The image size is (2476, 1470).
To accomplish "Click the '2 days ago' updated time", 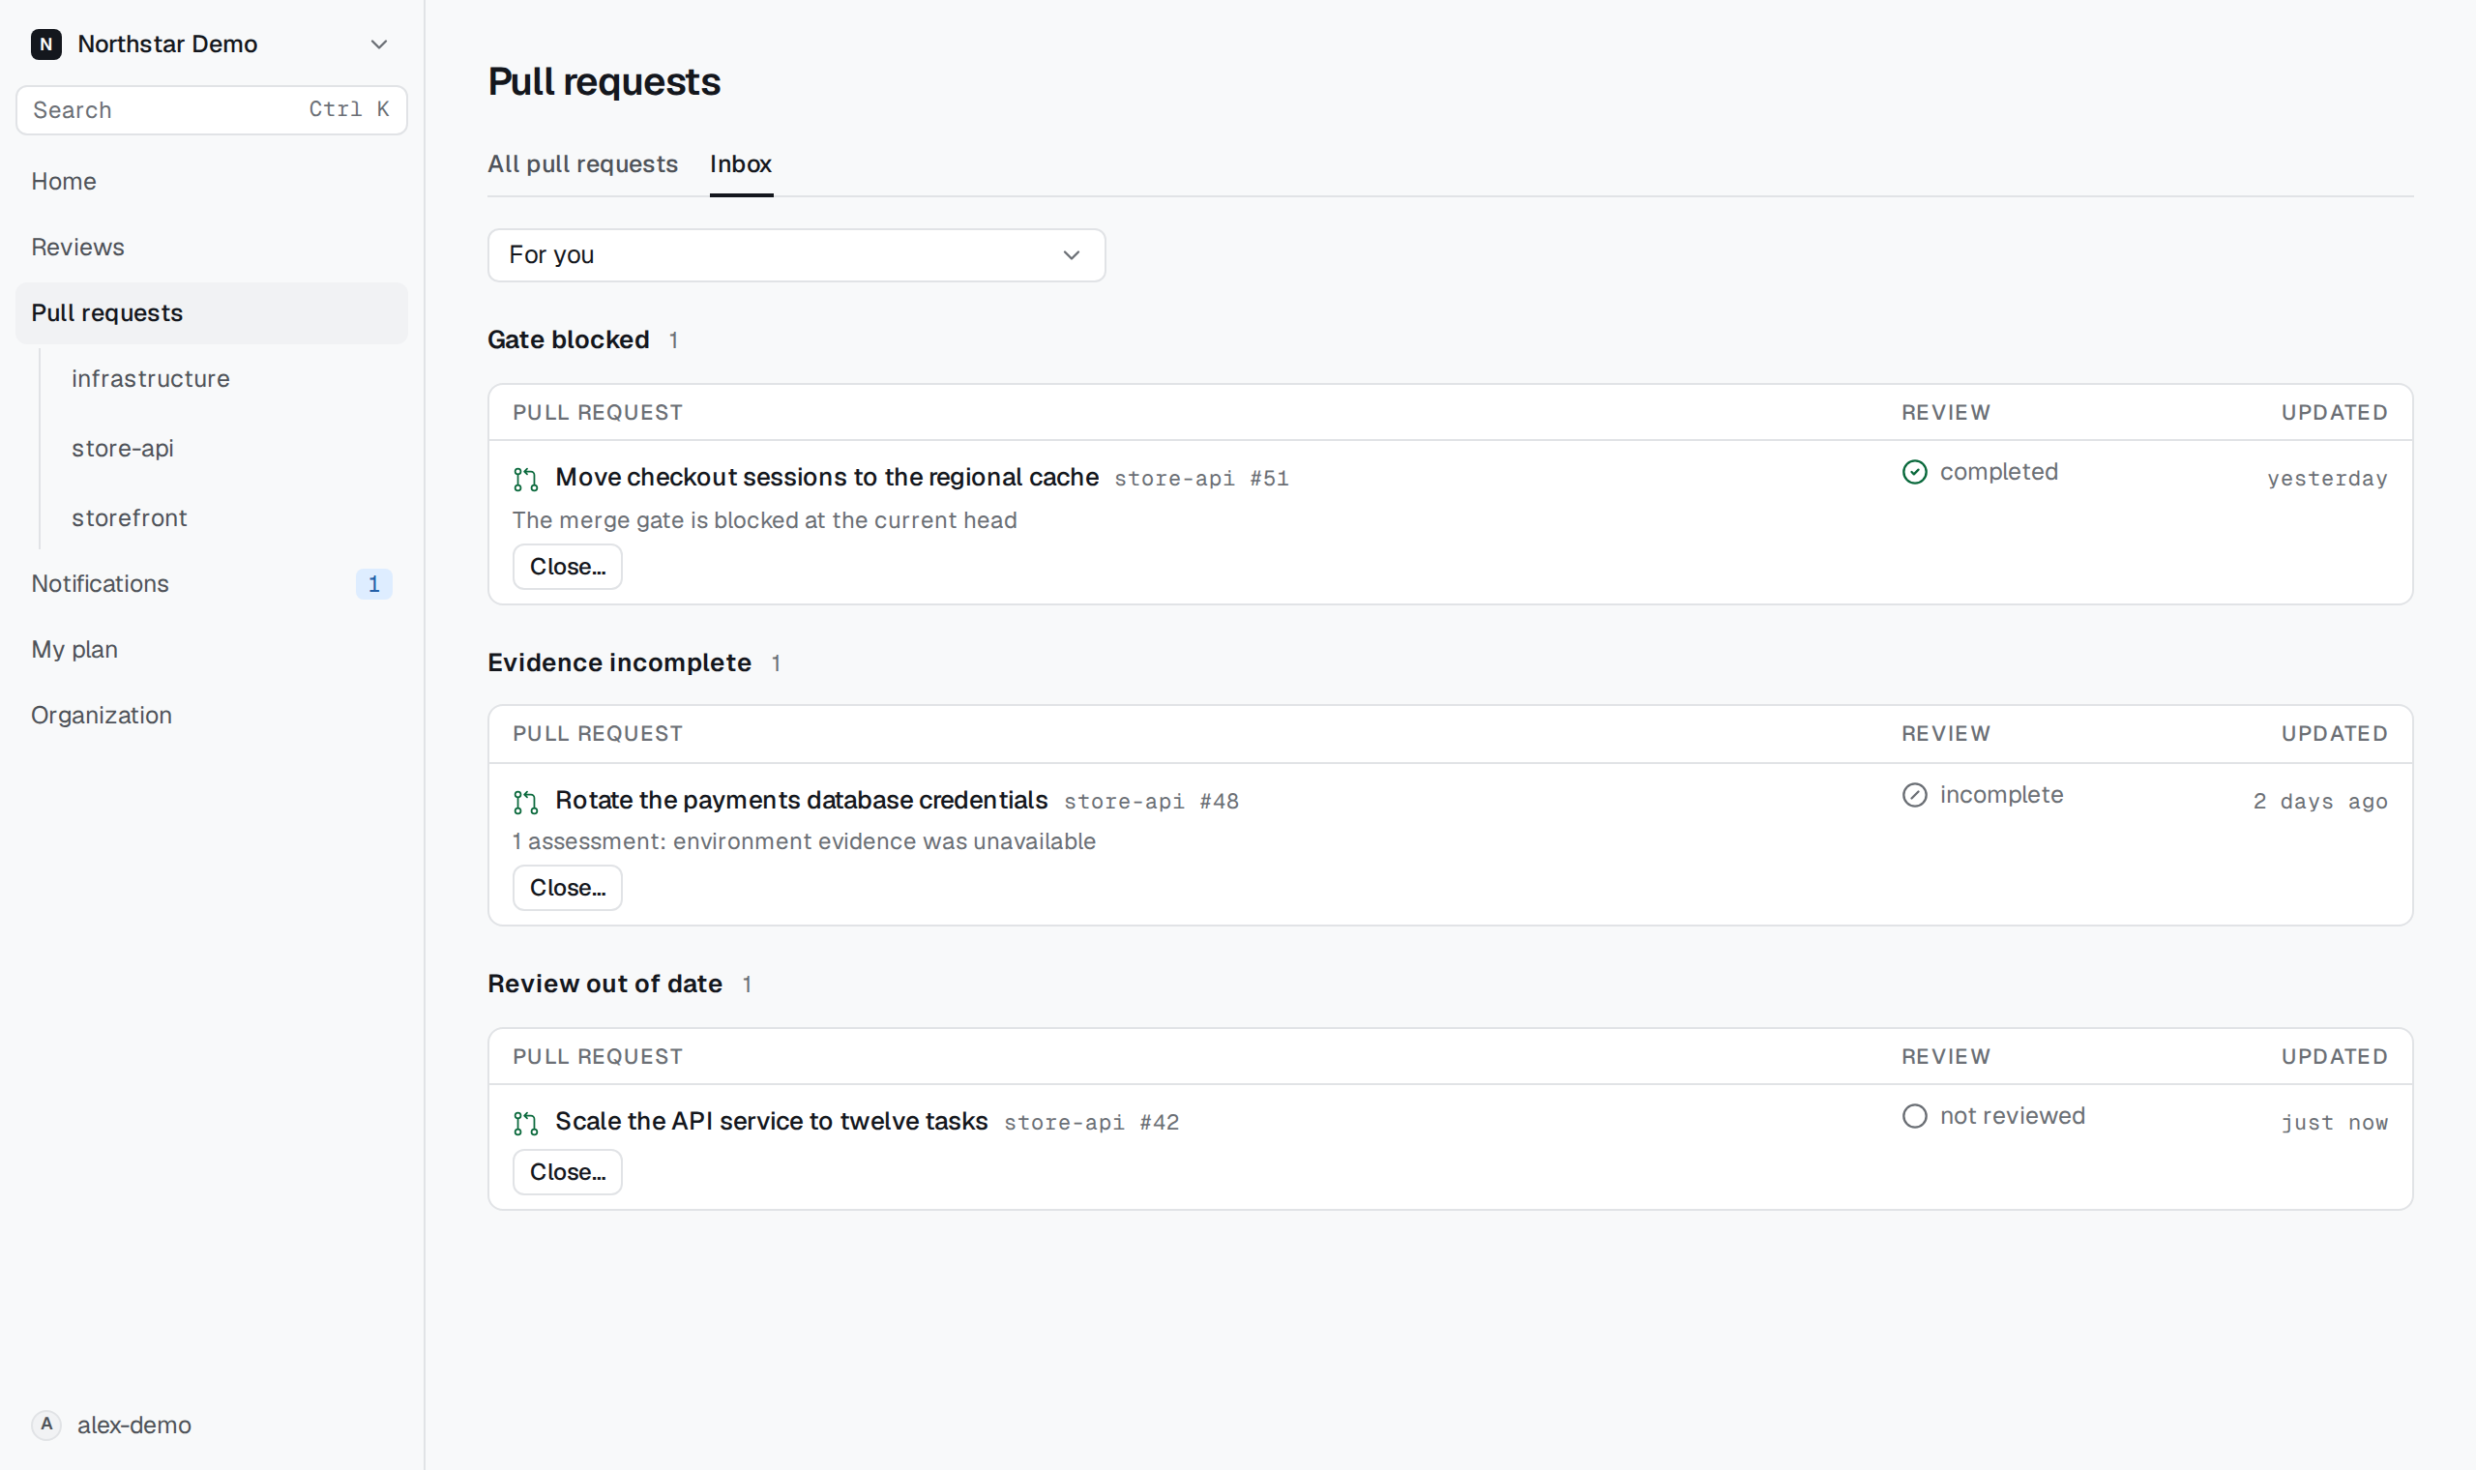I will 2320,802.
